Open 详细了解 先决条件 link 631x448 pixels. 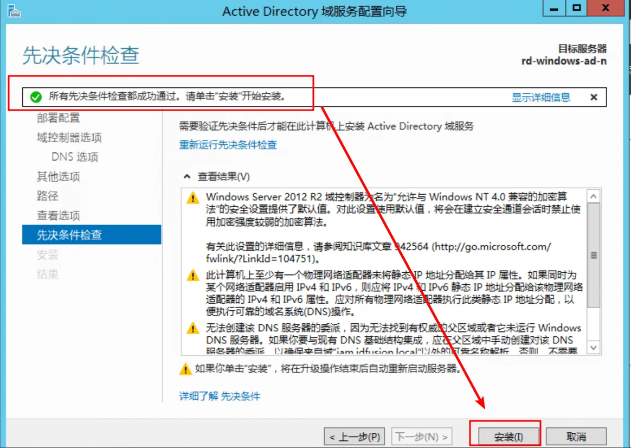[x=220, y=396]
